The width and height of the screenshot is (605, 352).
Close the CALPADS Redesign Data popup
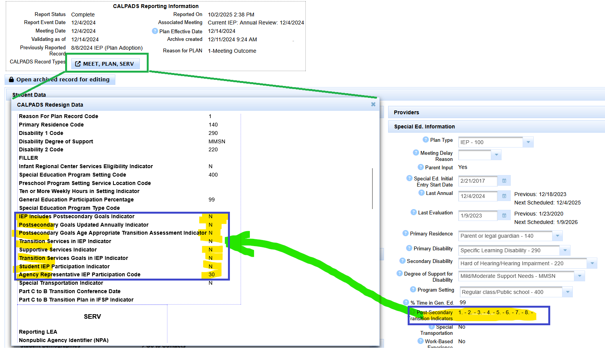pyautogui.click(x=373, y=104)
